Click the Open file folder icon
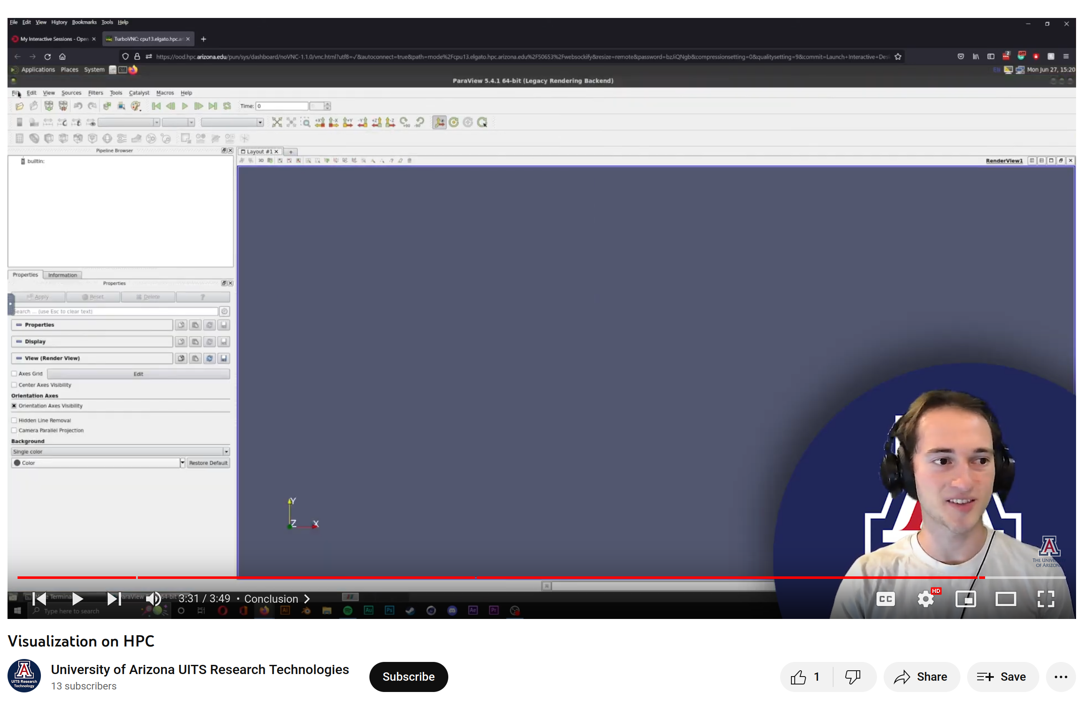The image size is (1089, 702). (19, 106)
